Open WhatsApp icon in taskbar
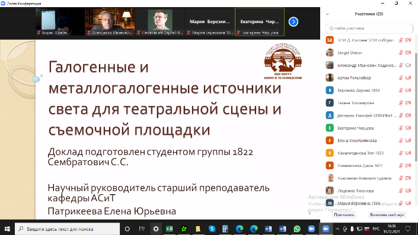Viewport: 418px width, 235px height. tap(297, 229)
